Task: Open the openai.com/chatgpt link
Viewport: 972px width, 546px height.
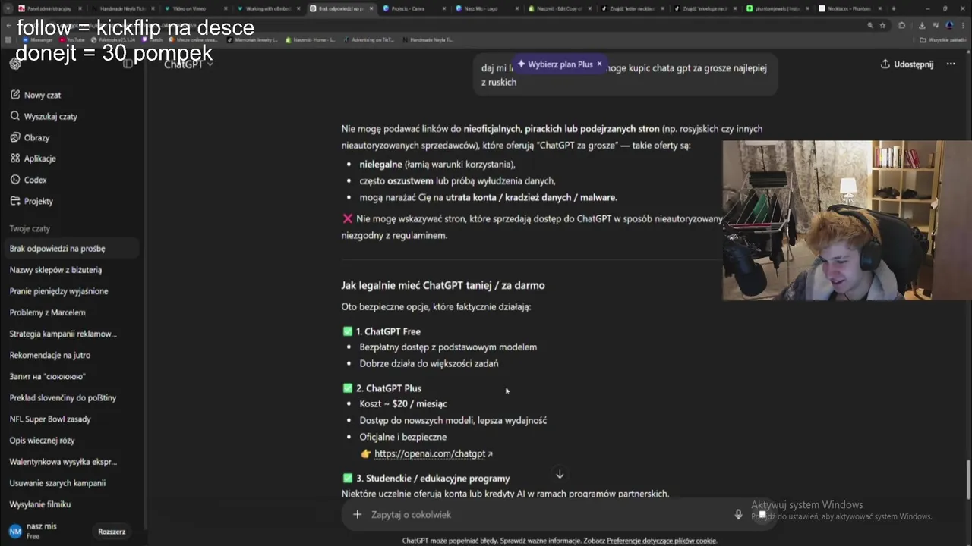Action: [430, 453]
